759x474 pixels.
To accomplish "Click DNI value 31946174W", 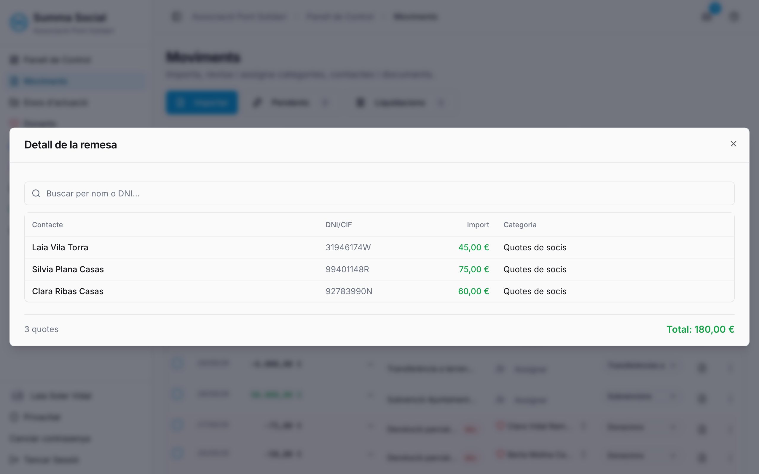I will click(348, 247).
